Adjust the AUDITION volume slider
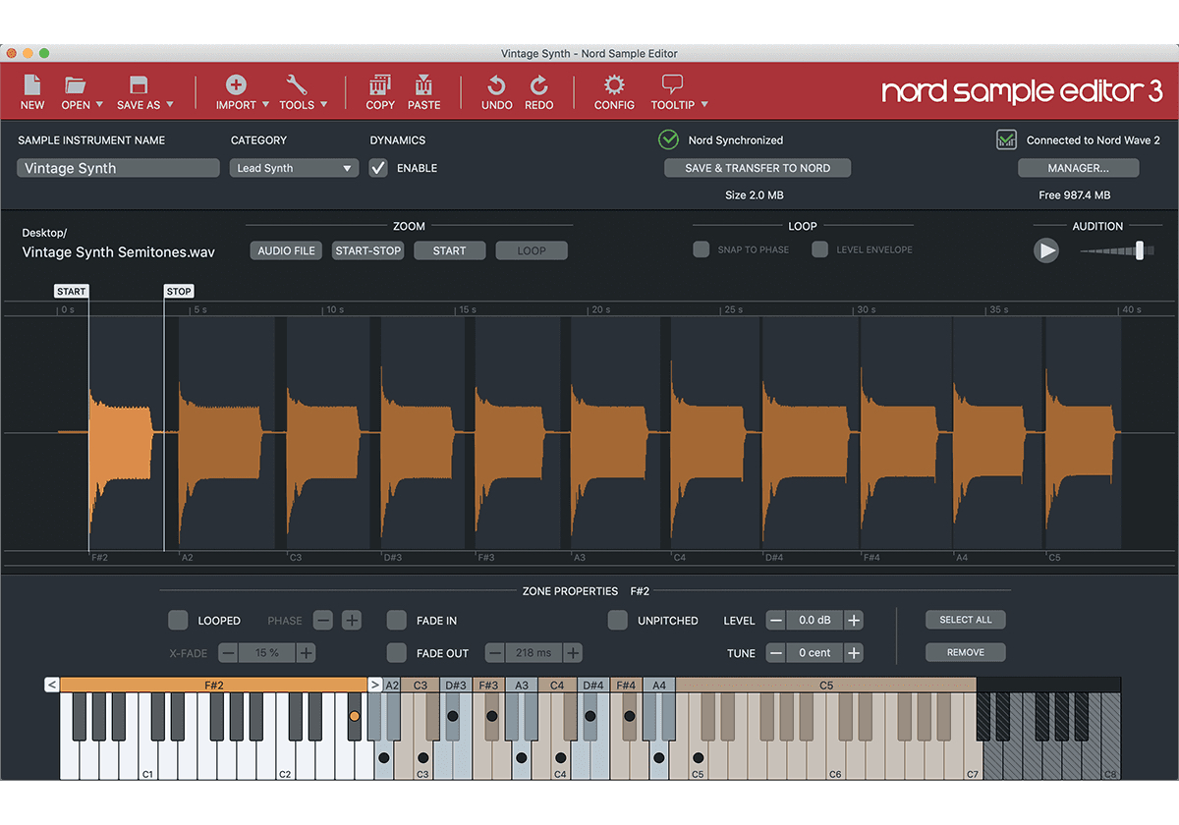Image resolution: width=1179 pixels, height=825 pixels. [x=1139, y=250]
